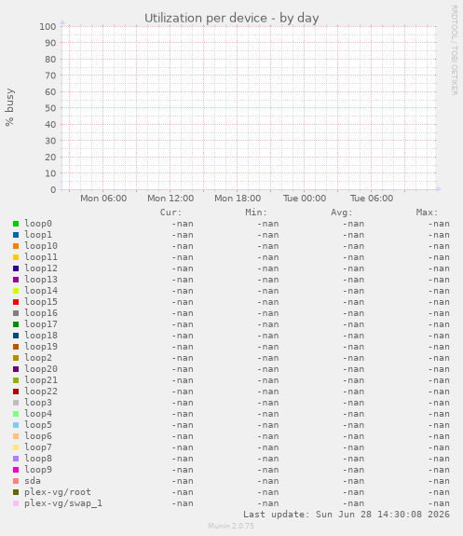Select the loop5 legend label
The height and width of the screenshot is (536, 463).
(x=38, y=425)
